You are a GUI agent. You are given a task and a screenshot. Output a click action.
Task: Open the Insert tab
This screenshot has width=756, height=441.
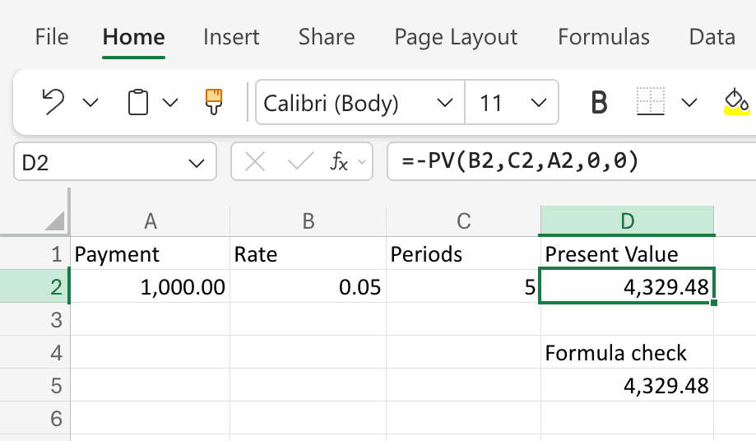click(231, 37)
